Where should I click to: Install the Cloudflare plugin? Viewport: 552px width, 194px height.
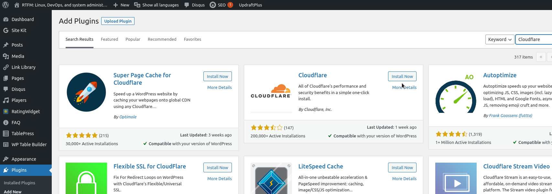coord(402,76)
